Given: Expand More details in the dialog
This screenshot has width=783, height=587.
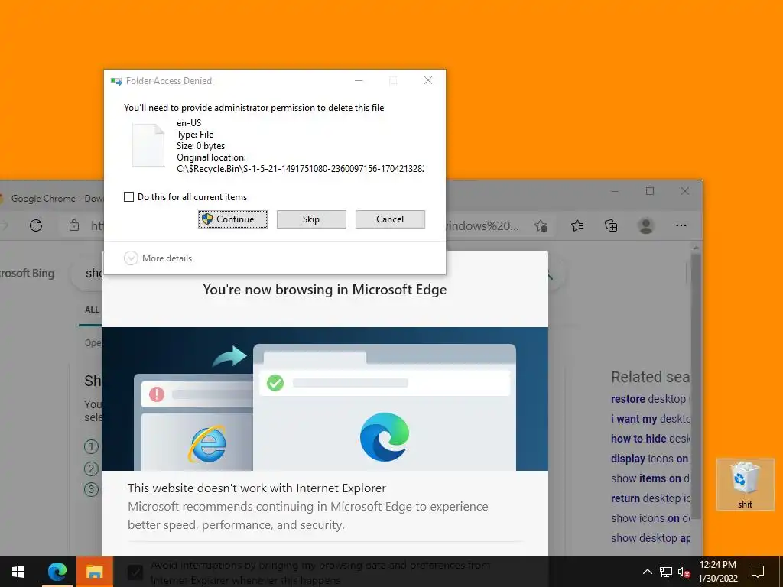Looking at the screenshot, I should [x=158, y=258].
